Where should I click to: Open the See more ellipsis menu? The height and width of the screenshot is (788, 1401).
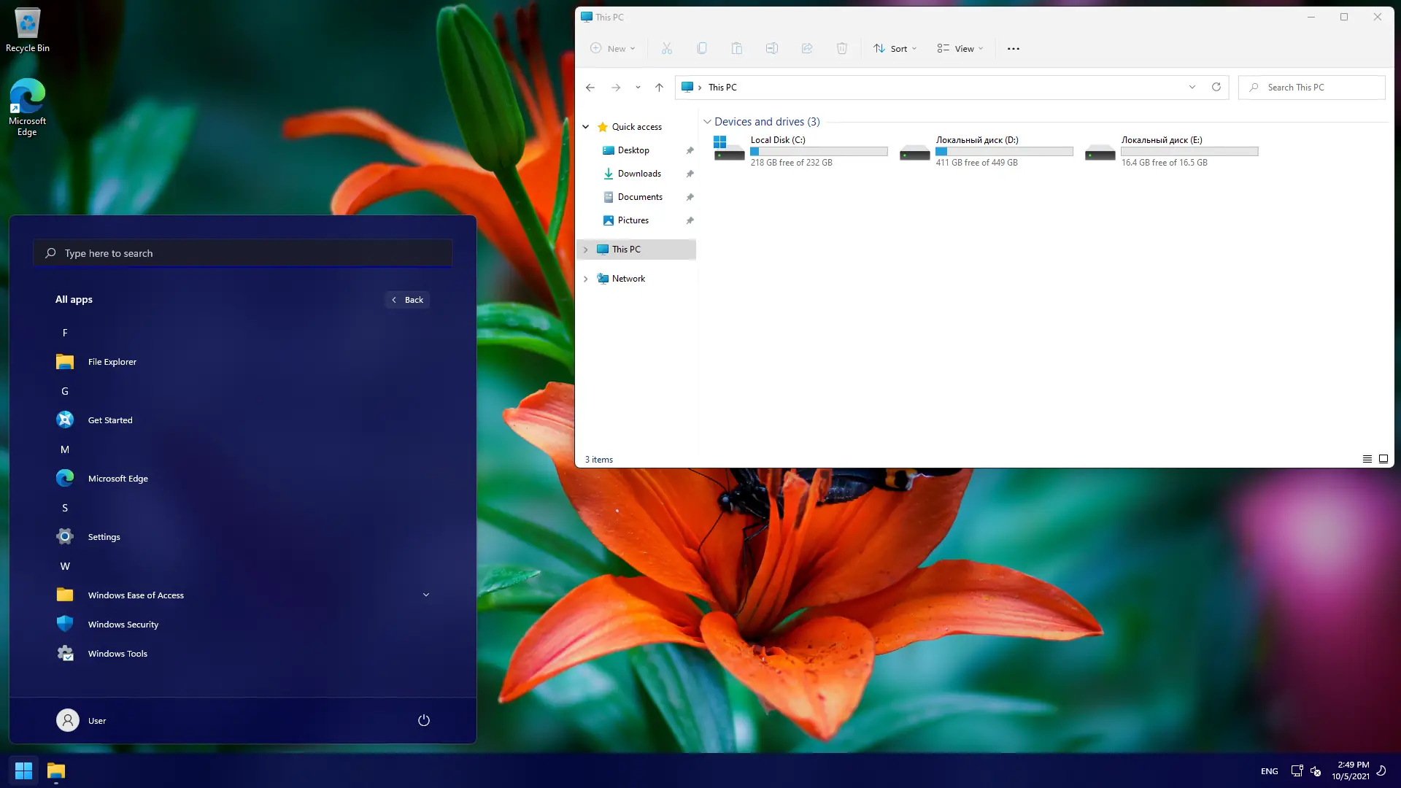click(1013, 48)
